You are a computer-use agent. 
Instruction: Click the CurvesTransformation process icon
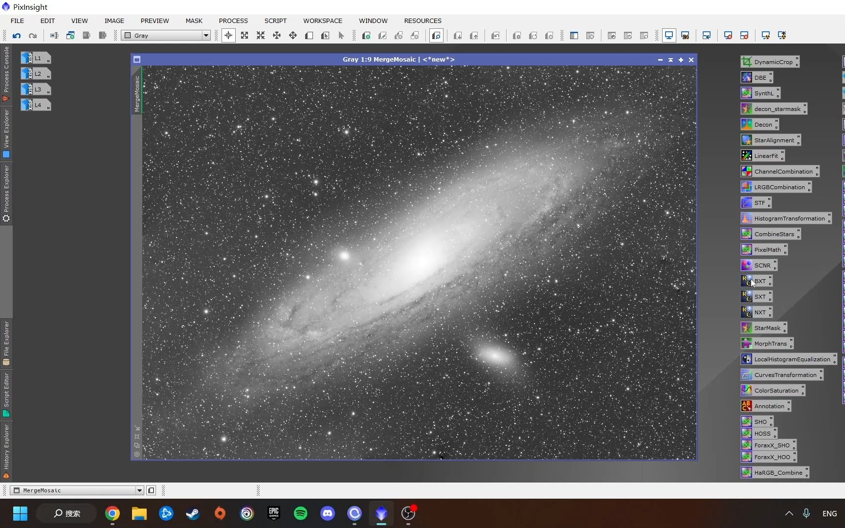click(x=782, y=375)
